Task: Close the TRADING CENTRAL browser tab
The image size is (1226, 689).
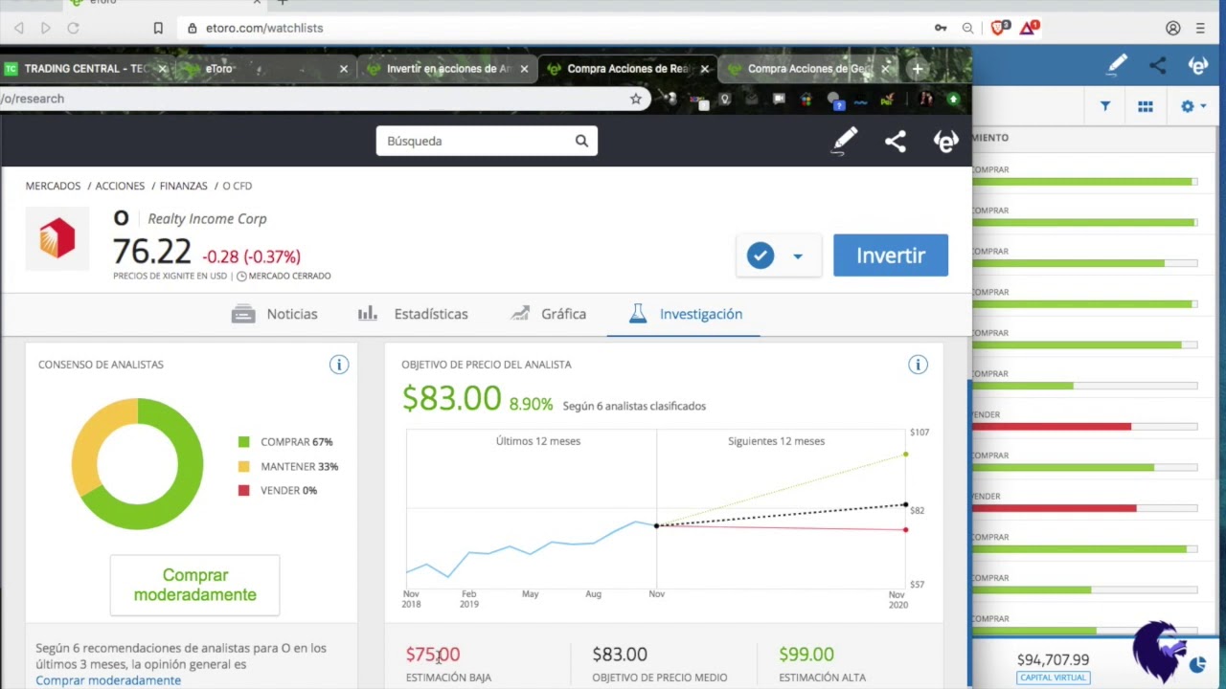Action: pos(163,69)
